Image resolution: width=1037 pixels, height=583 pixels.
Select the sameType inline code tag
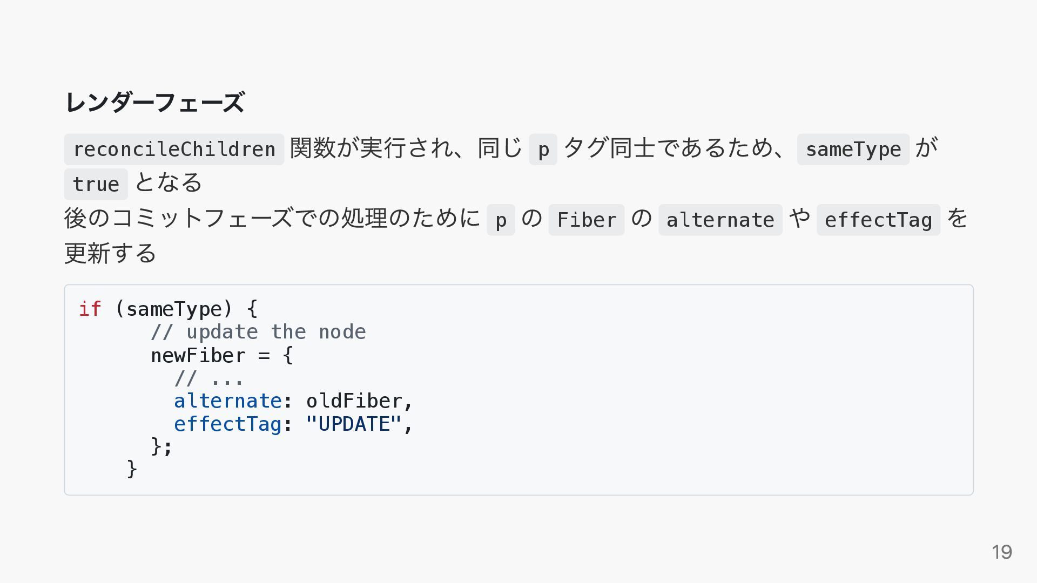(x=853, y=149)
